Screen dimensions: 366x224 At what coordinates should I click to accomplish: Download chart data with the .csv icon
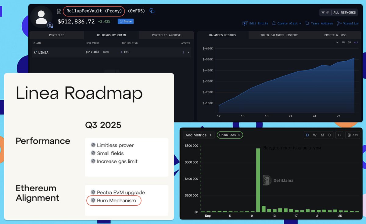(x=353, y=135)
